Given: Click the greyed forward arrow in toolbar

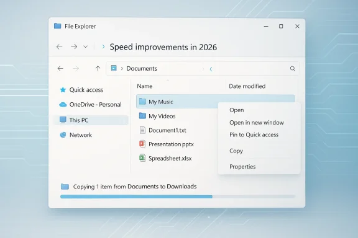Looking at the screenshot, I should coord(76,68).
